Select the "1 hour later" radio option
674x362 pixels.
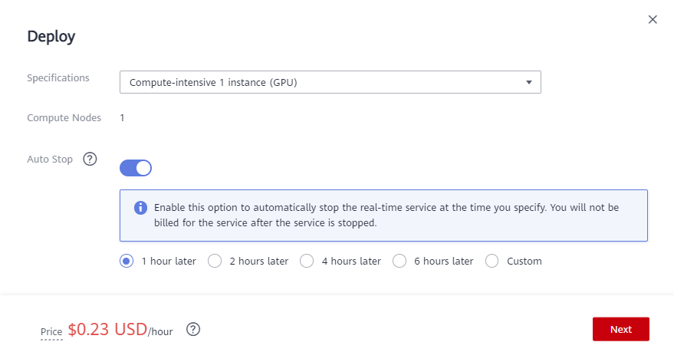click(x=127, y=261)
